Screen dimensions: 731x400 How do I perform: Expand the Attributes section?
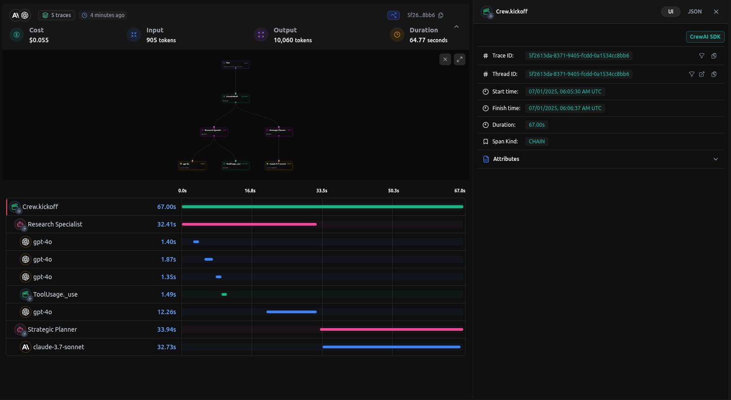[715, 159]
